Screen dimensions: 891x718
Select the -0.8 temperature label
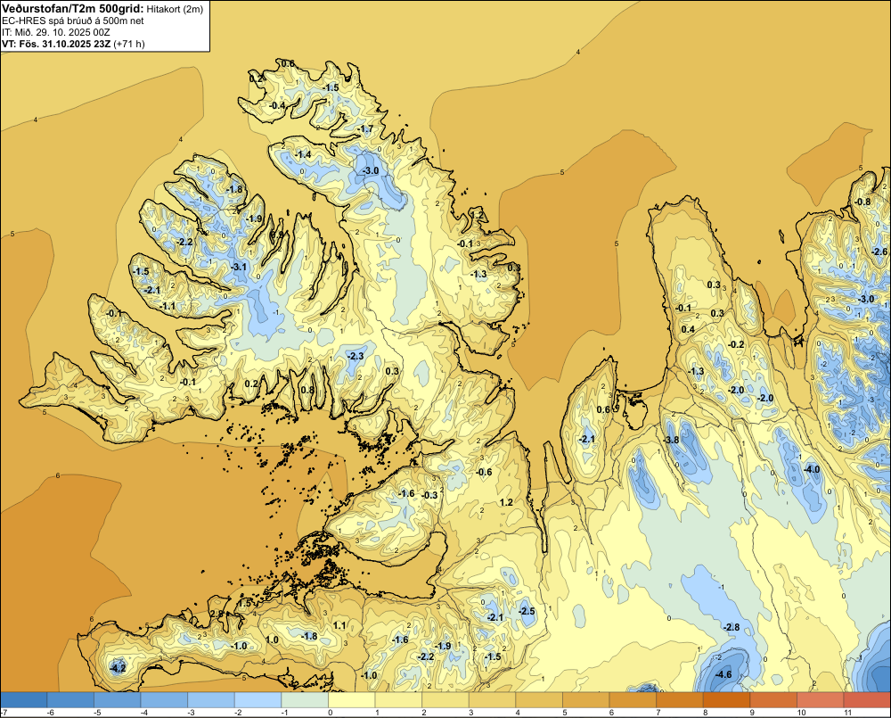[862, 202]
